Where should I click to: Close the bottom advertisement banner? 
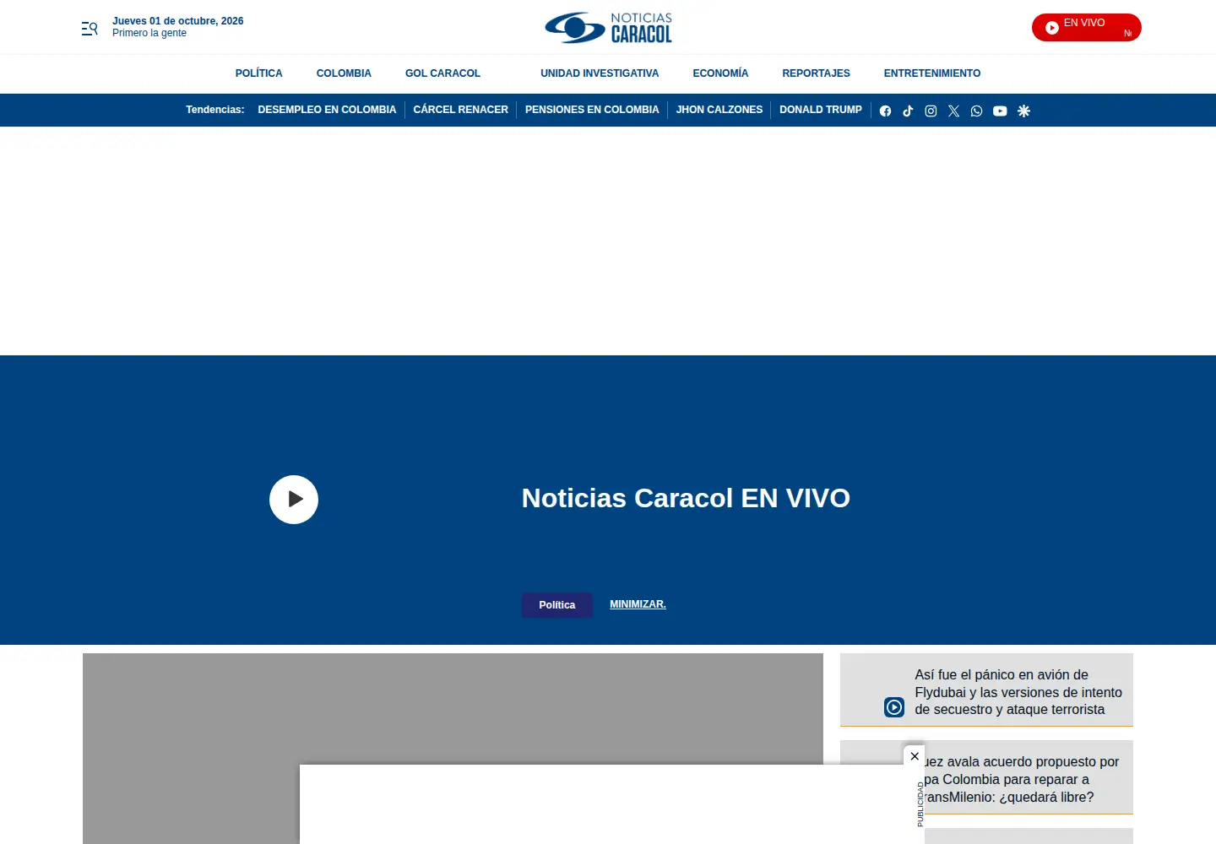tap(915, 756)
